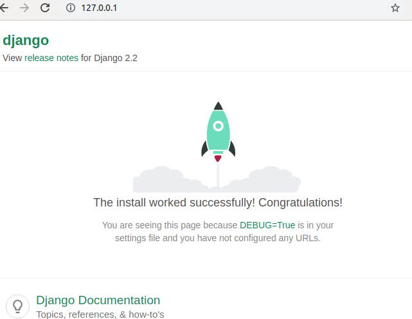This screenshot has height=319, width=412.
Task: Click the rocket illustration
Action: [218, 131]
